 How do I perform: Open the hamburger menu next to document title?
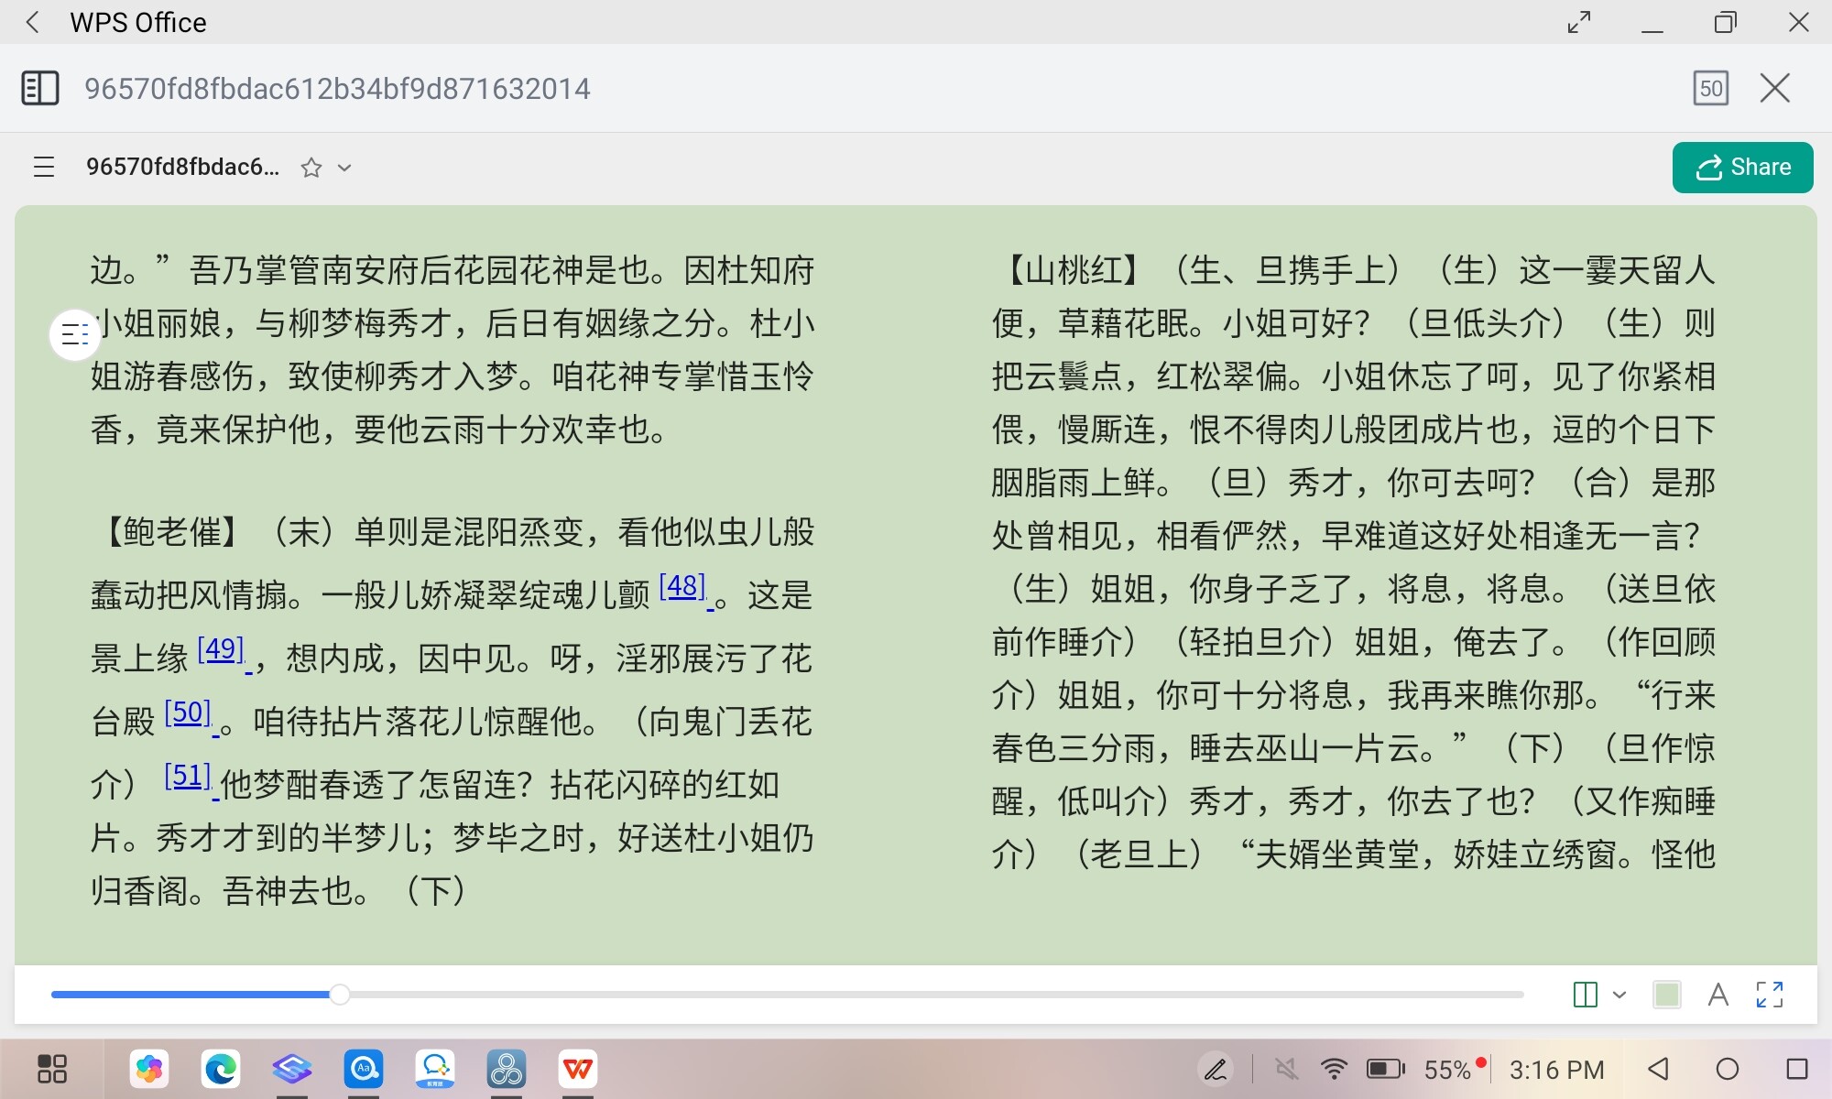[44, 167]
